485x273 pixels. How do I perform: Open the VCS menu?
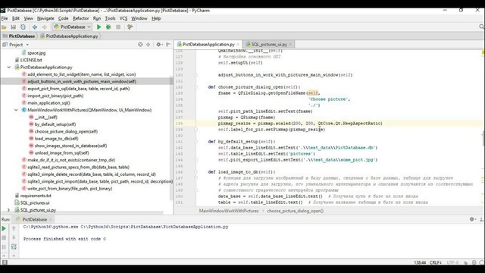point(123,18)
